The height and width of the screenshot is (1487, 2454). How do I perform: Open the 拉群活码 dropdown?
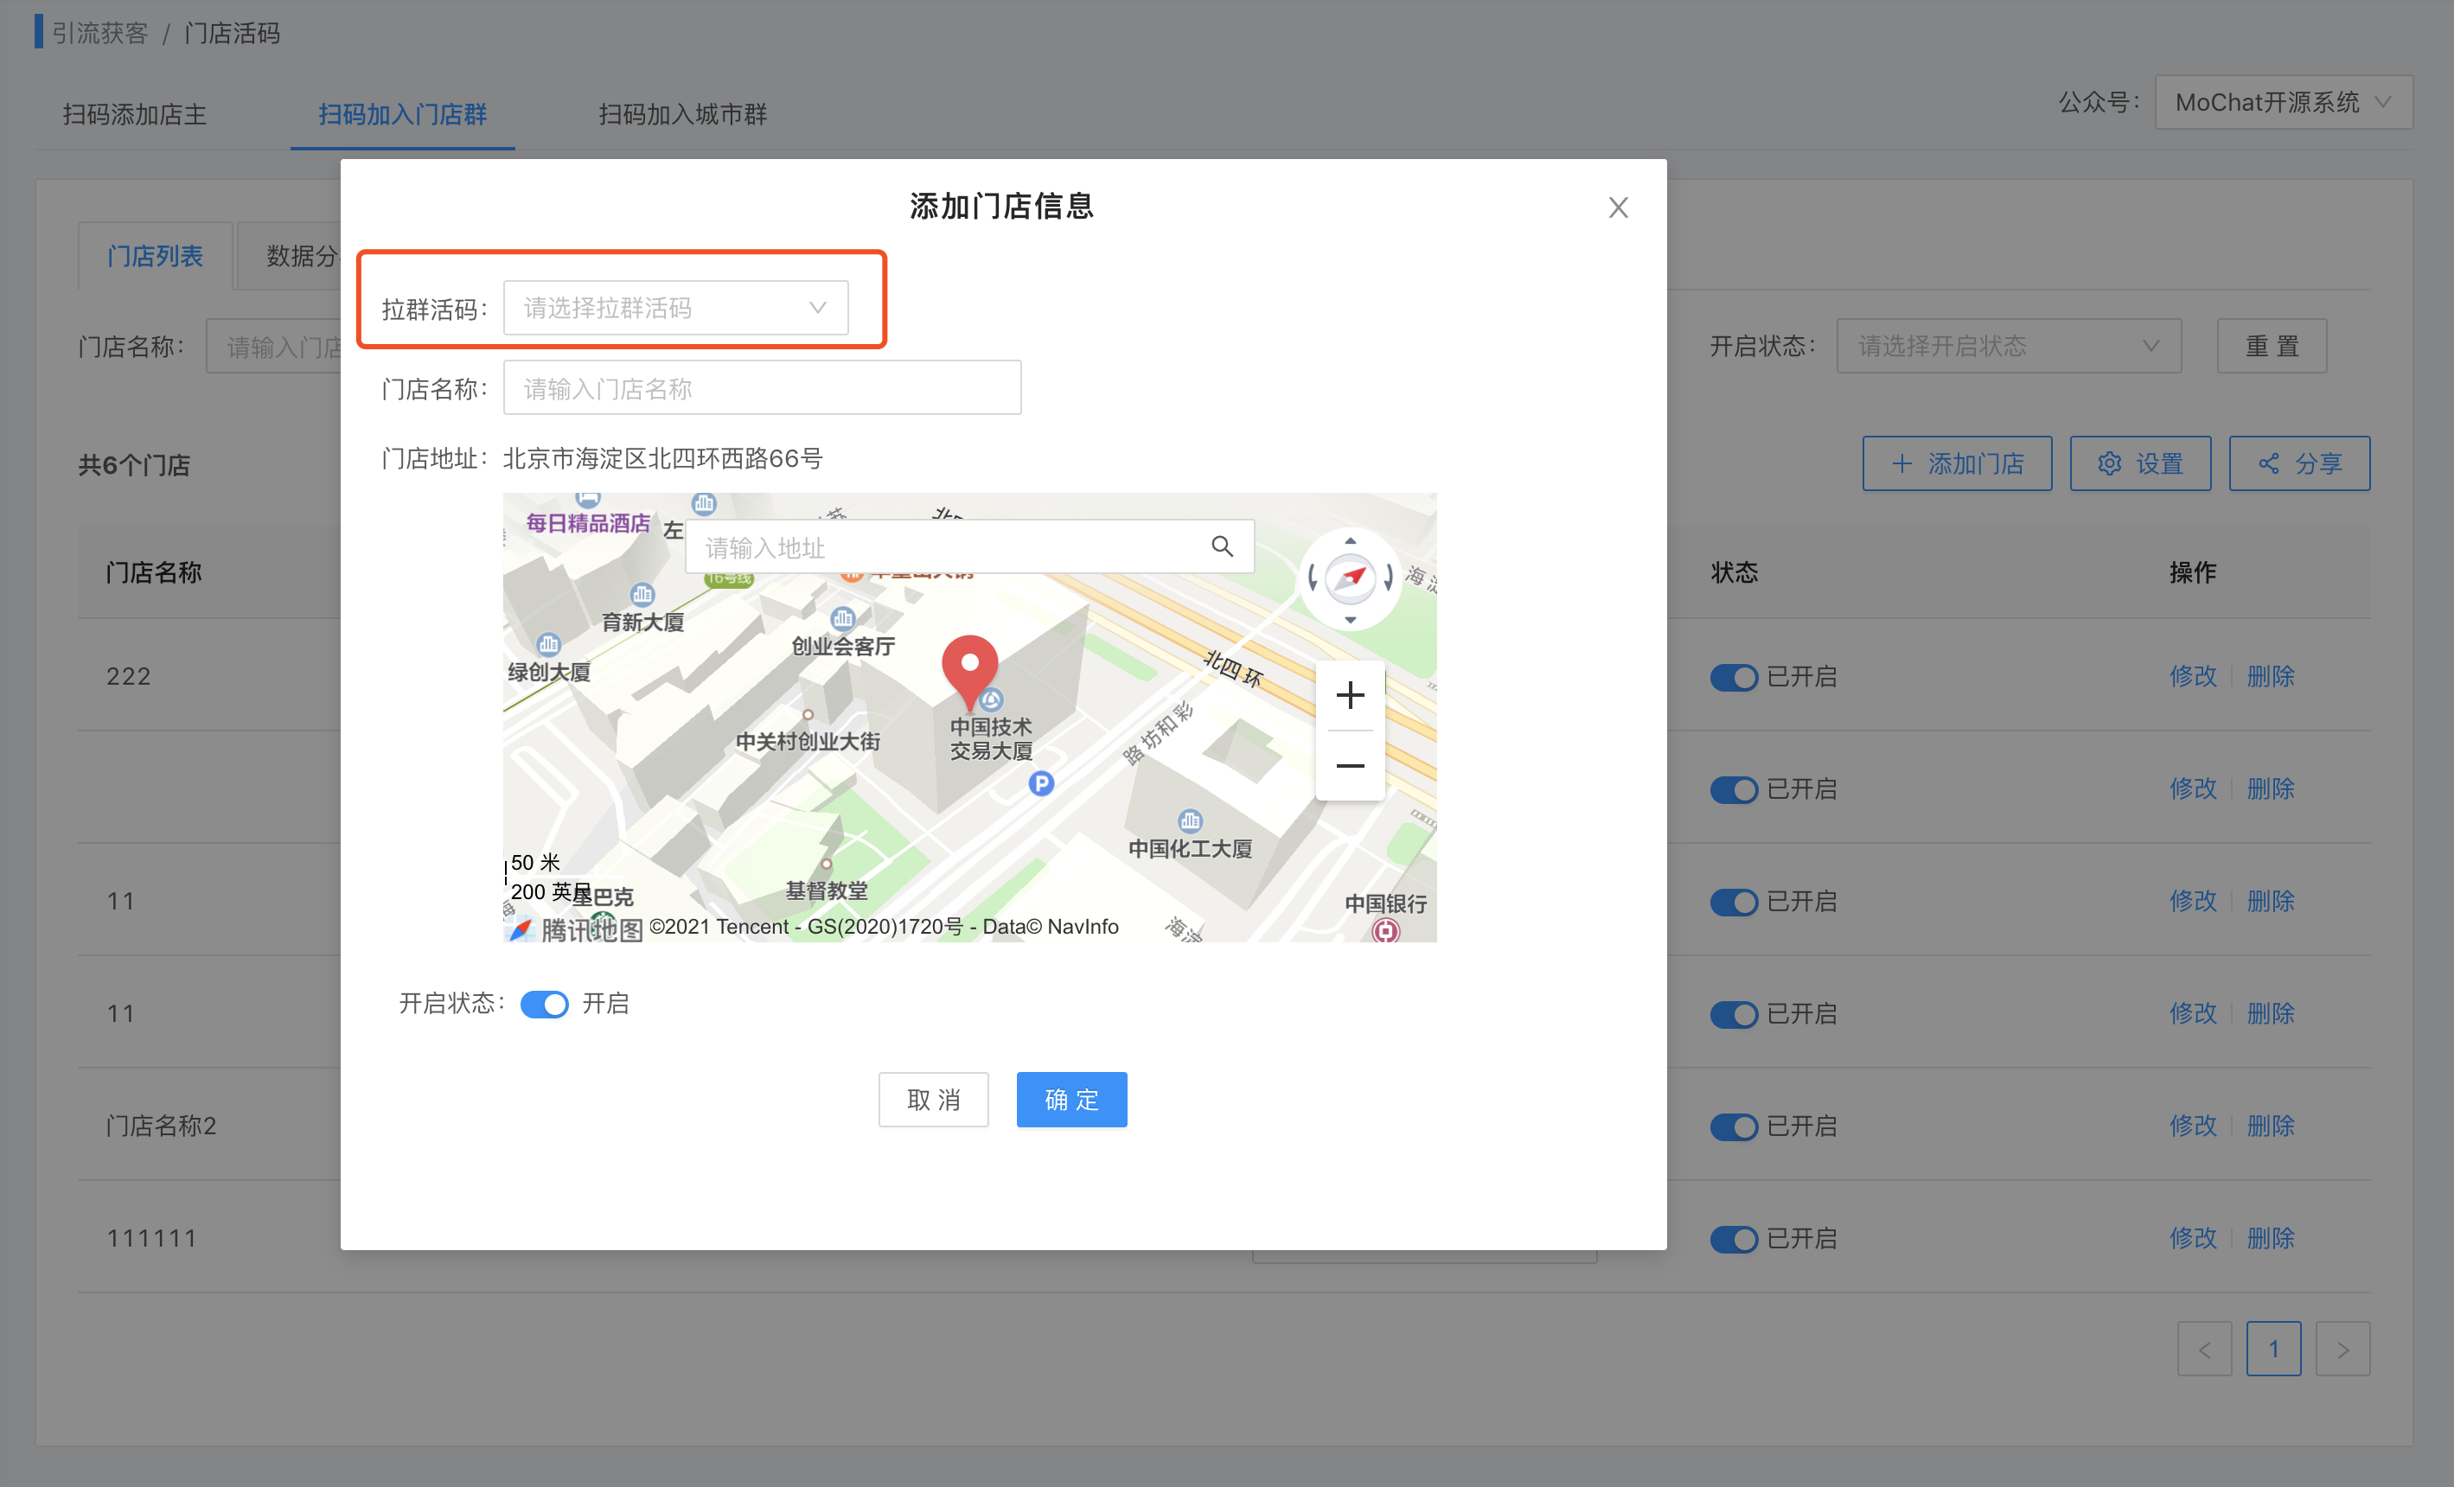coord(675,308)
